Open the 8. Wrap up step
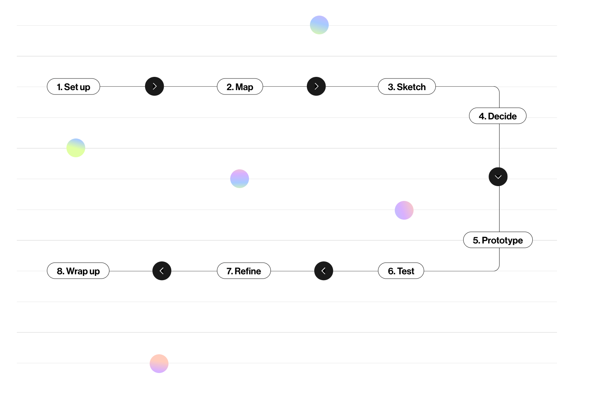 (x=78, y=271)
